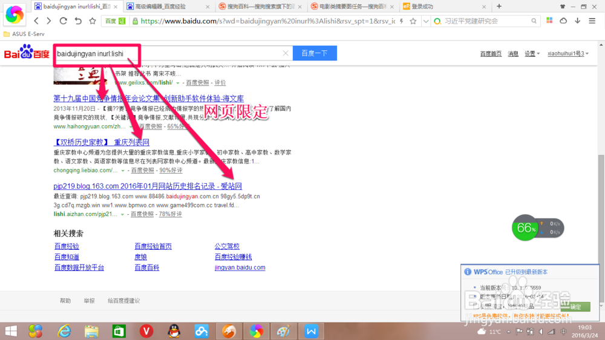This screenshot has height=340, width=605.
Task: Open 【双桥历史家教】重庆列表网 result
Action: coord(101,142)
